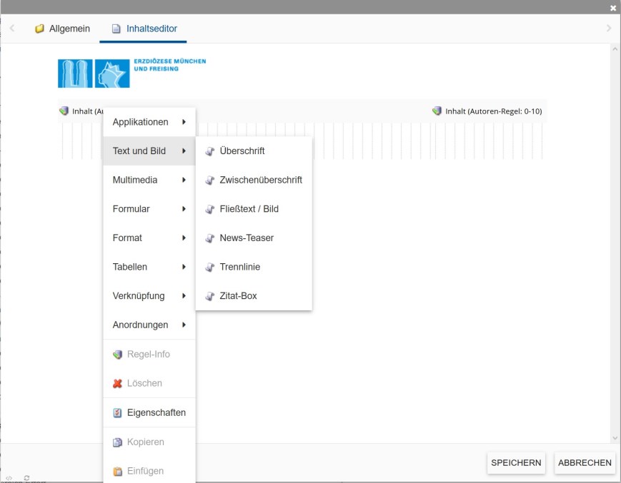Save changes with the SPEICHERN button
The width and height of the screenshot is (621, 483).
click(516, 462)
